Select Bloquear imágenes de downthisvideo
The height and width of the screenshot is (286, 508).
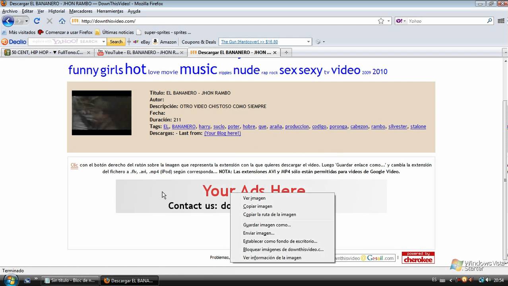[x=283, y=249]
